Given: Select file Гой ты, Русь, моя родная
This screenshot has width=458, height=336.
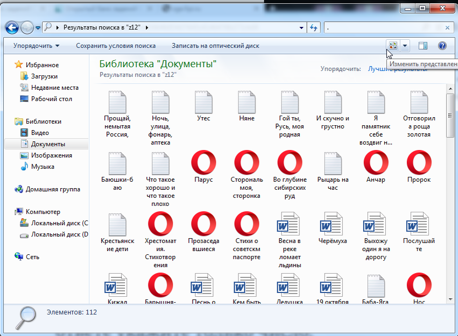Looking at the screenshot, I should coord(290,114).
